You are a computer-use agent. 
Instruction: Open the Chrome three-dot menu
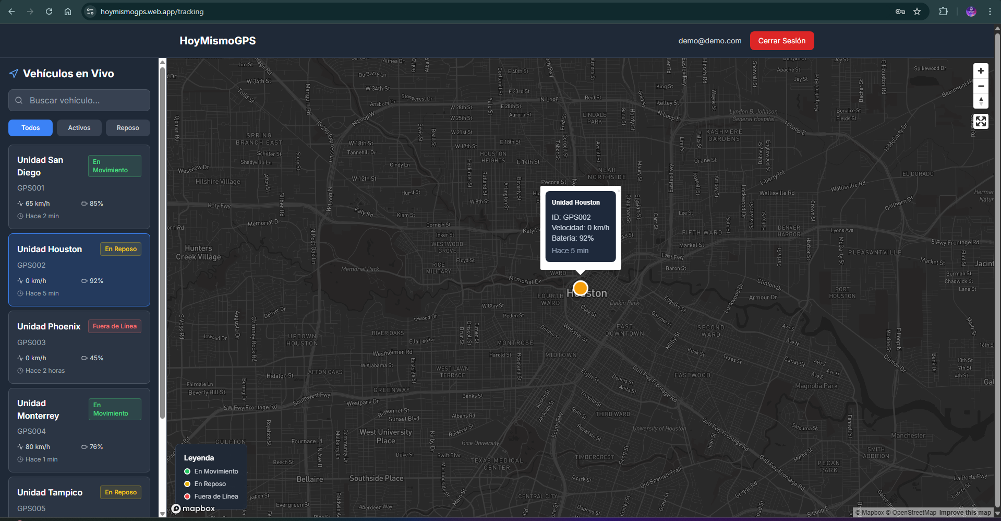[x=990, y=11]
